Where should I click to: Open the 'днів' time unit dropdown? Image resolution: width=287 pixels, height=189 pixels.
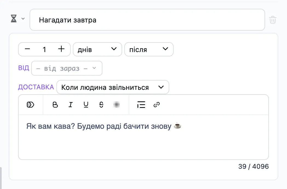pos(97,50)
